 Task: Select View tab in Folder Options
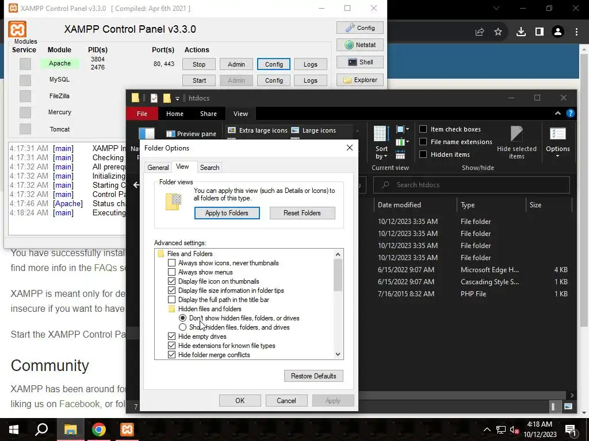click(182, 167)
